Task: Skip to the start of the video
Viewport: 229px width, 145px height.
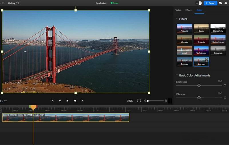Action: (x=52, y=101)
